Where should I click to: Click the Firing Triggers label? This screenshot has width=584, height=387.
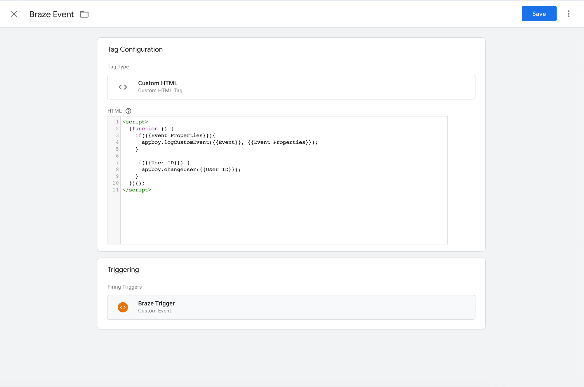pyautogui.click(x=125, y=287)
